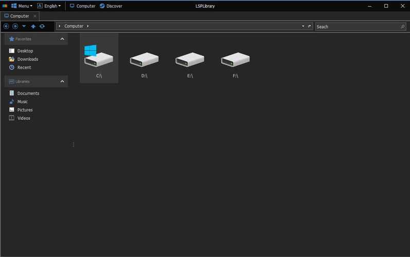Open navigation history dropdown arrow
Viewport: 410px width, 257px height.
coord(24,26)
